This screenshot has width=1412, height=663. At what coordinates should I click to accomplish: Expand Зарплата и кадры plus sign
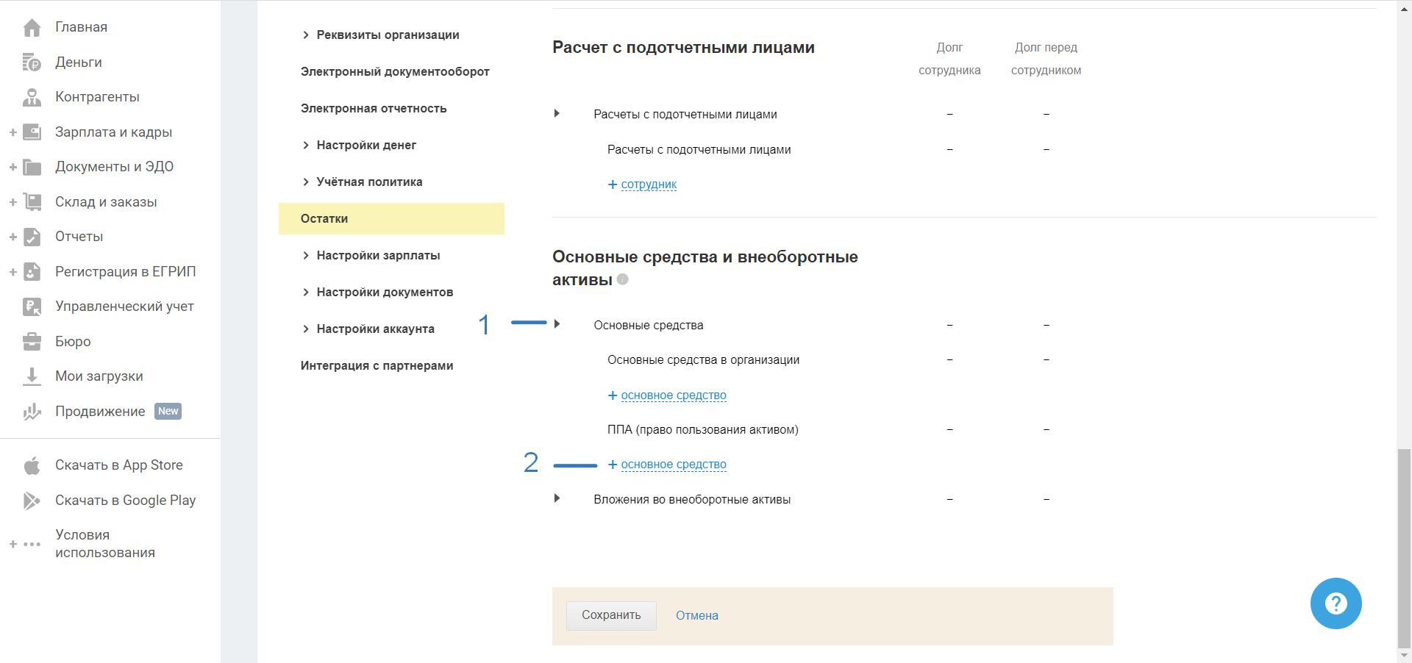13,132
